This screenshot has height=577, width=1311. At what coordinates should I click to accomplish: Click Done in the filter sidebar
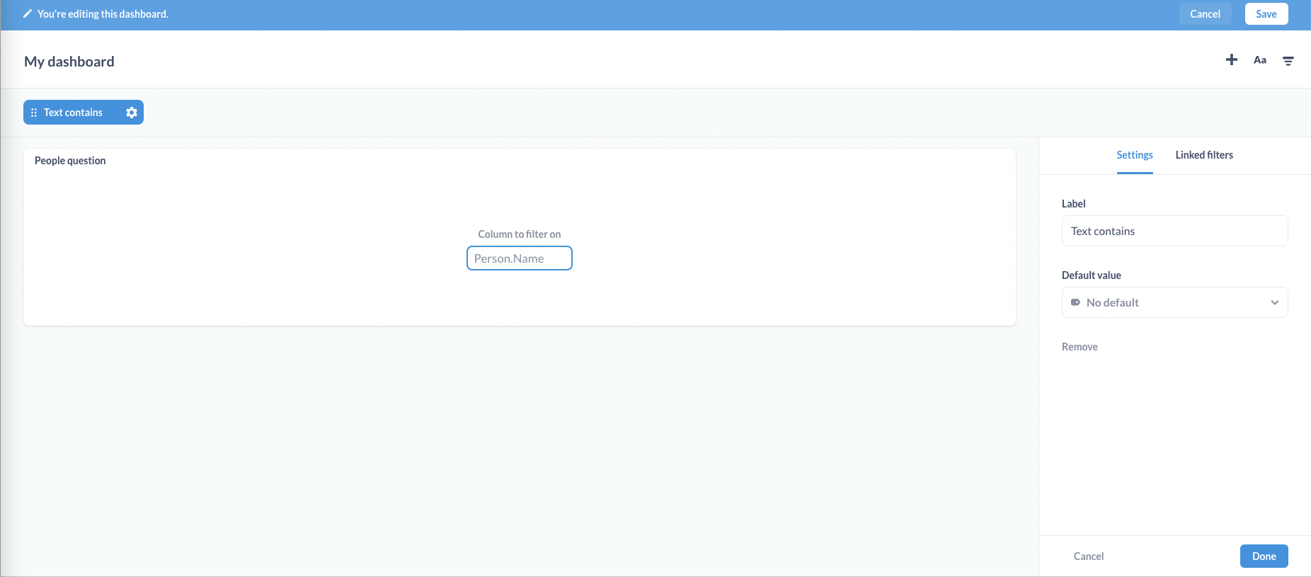[x=1264, y=556]
